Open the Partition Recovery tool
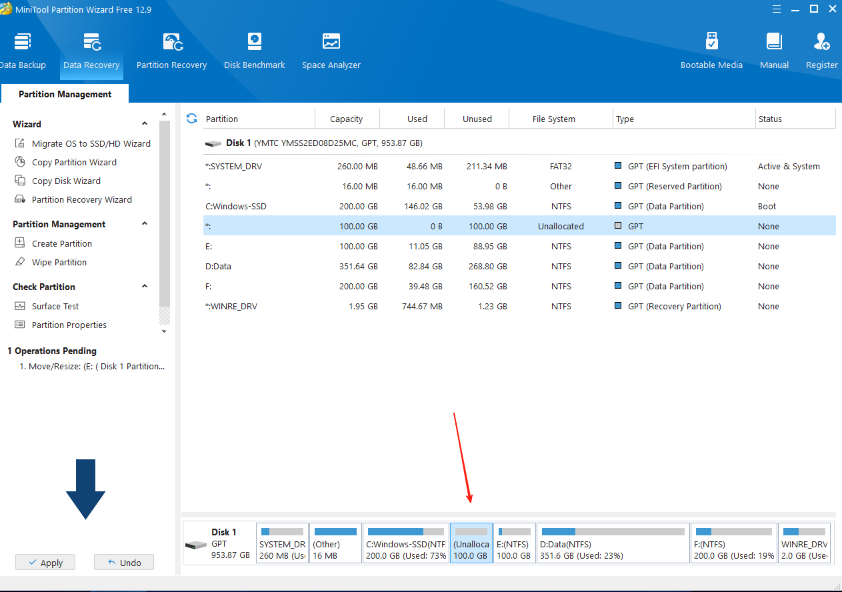Screen dimensions: 842x592 click(171, 51)
